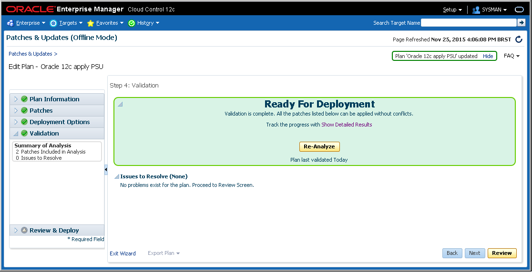532x272 pixels.
Task: Click the Targets bullseye icon
Action: (53, 23)
